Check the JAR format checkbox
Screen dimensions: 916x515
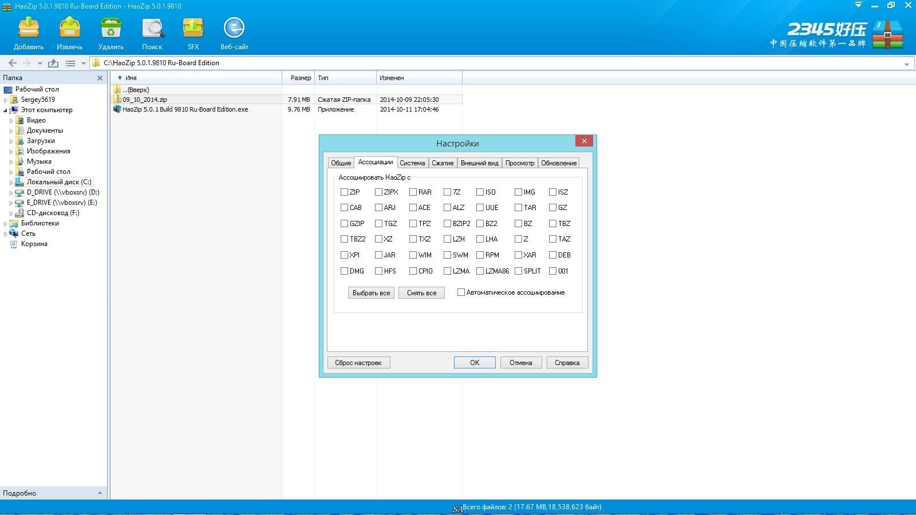[378, 255]
